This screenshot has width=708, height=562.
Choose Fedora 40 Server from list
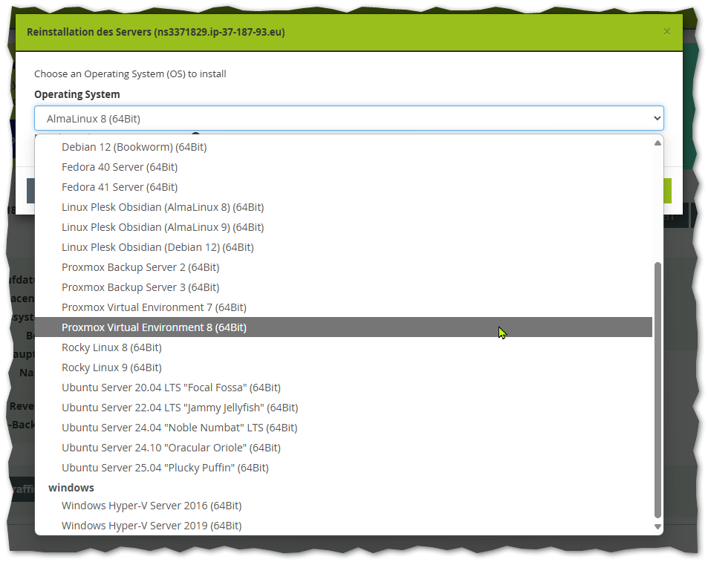click(120, 167)
